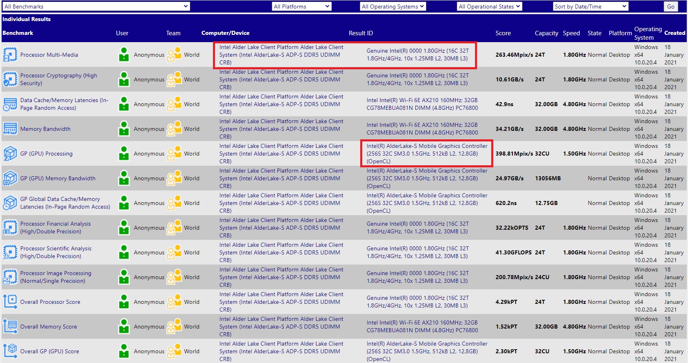The image size is (688, 363).
Task: Click the GP (GPU) Processing benchmark icon
Action: (x=10, y=154)
